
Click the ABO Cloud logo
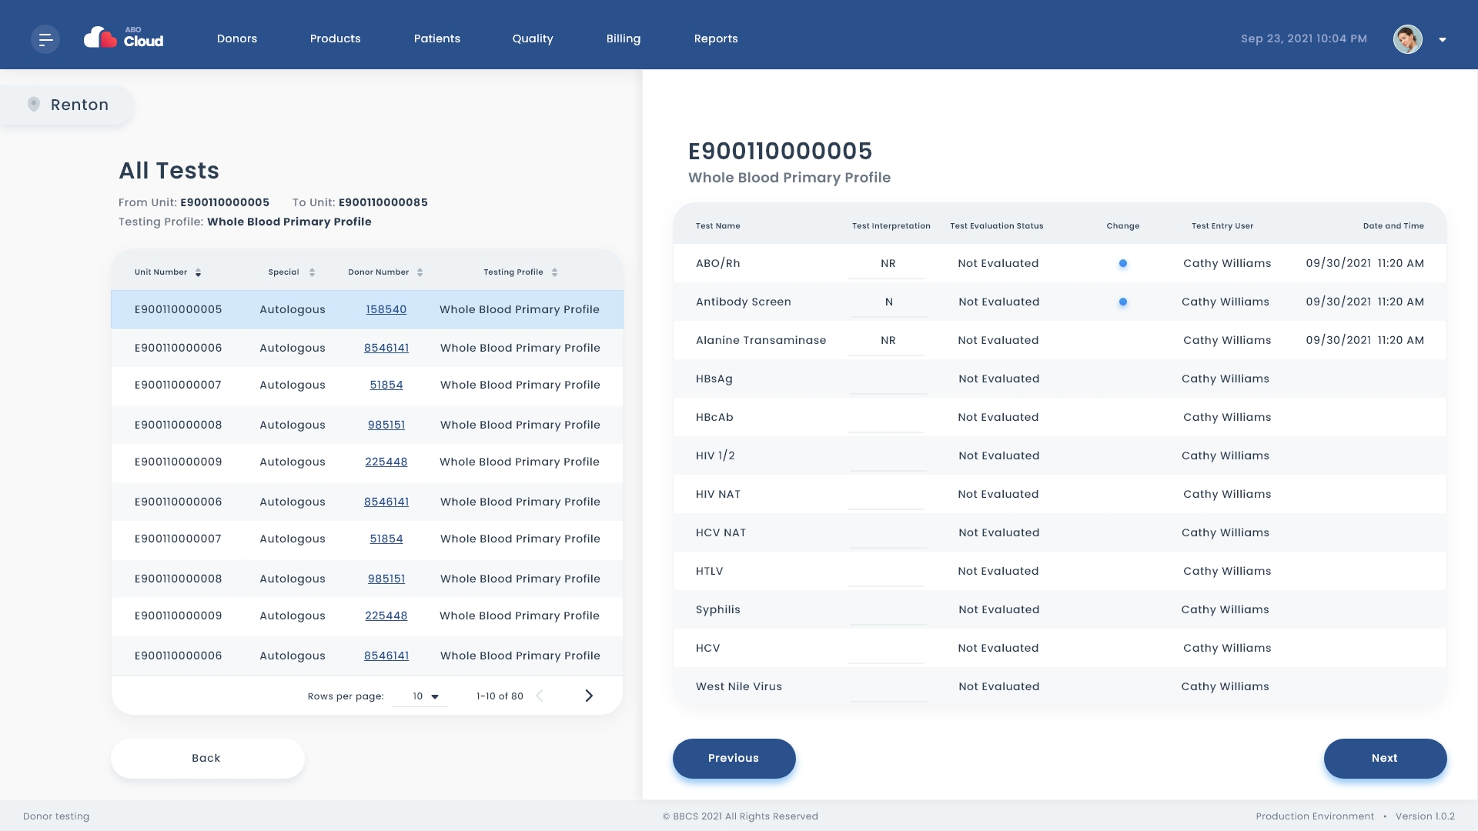pos(124,38)
